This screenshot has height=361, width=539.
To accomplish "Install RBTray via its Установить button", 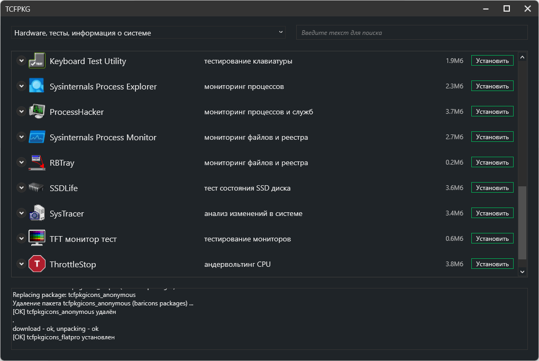I will point(492,163).
